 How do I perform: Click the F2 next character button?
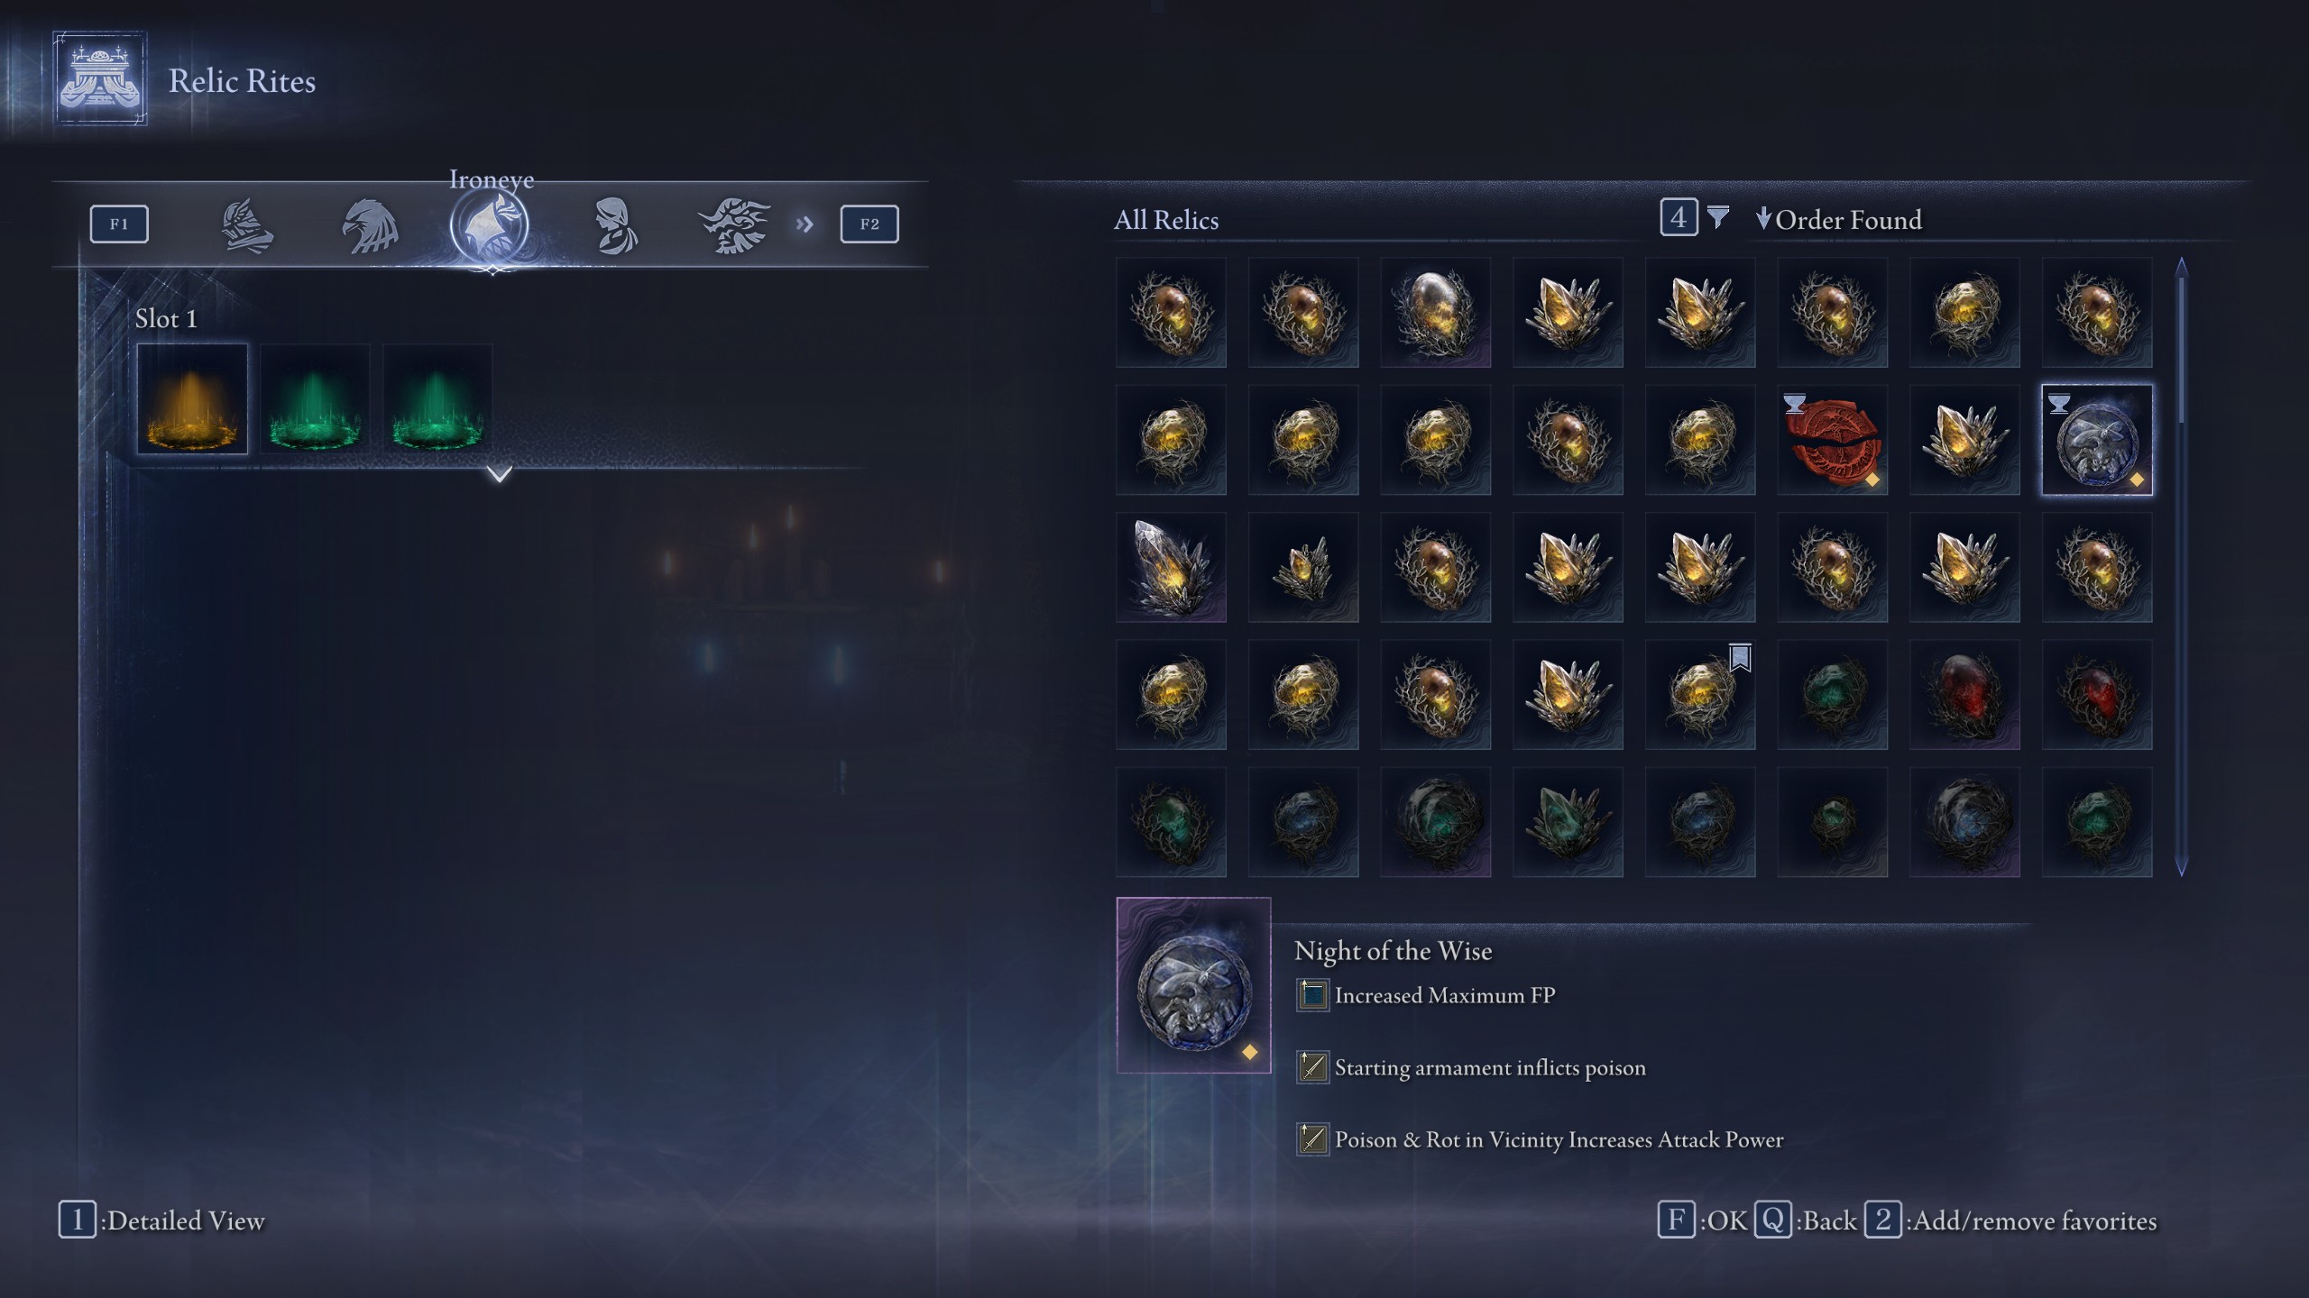pyautogui.click(x=869, y=224)
